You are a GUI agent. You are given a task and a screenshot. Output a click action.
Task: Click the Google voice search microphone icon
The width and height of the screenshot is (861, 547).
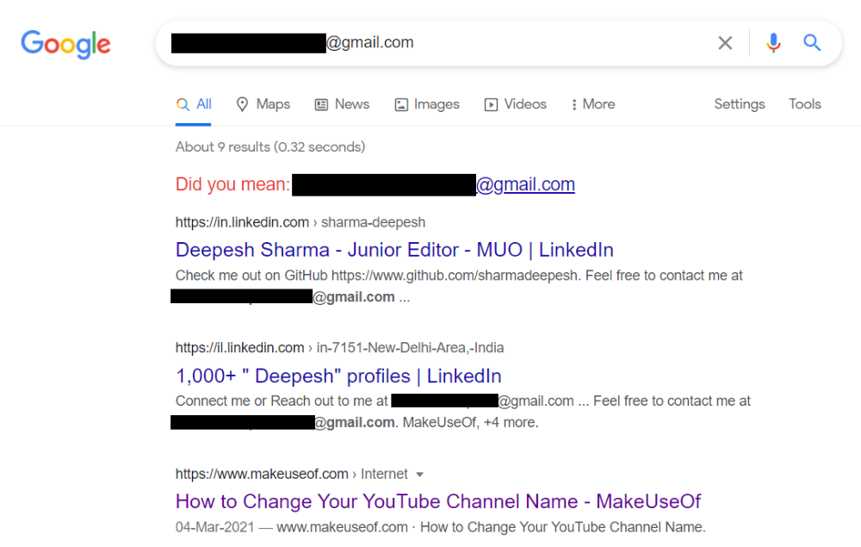773,42
